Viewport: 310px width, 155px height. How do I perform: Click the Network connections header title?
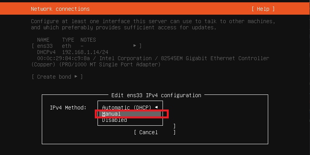(x=60, y=9)
